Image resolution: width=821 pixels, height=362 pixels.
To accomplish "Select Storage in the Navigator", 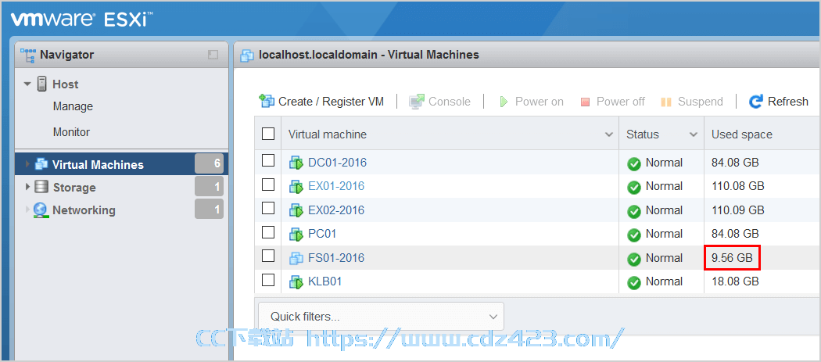I will [74, 187].
